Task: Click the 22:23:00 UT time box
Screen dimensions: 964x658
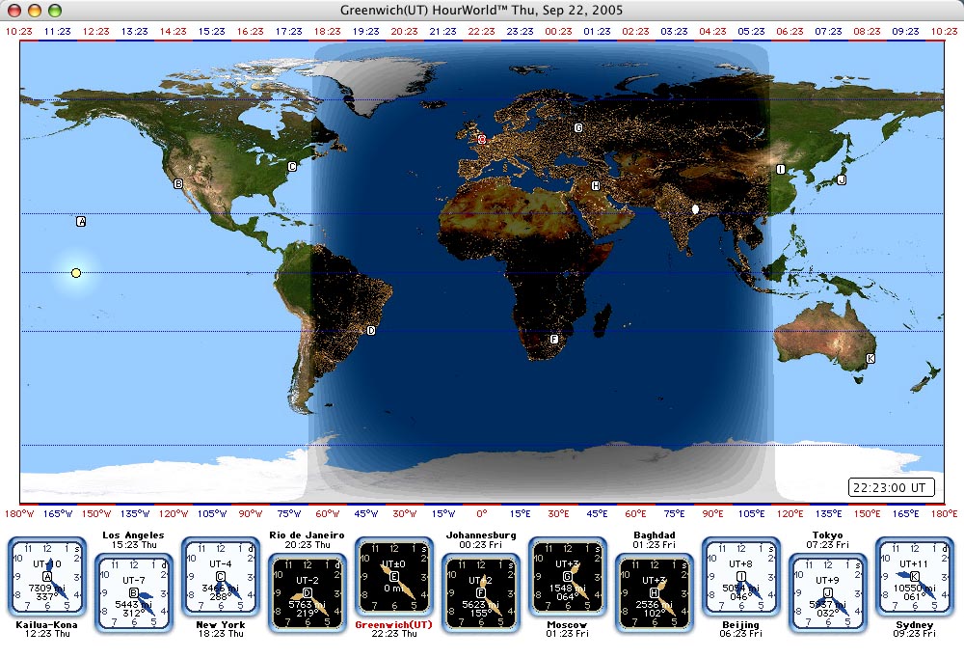Action: pos(891,487)
